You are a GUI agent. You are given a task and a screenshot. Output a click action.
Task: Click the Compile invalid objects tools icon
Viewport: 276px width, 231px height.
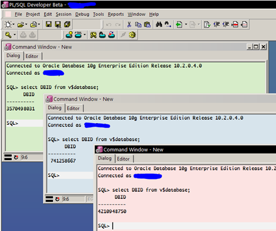tap(93, 35)
